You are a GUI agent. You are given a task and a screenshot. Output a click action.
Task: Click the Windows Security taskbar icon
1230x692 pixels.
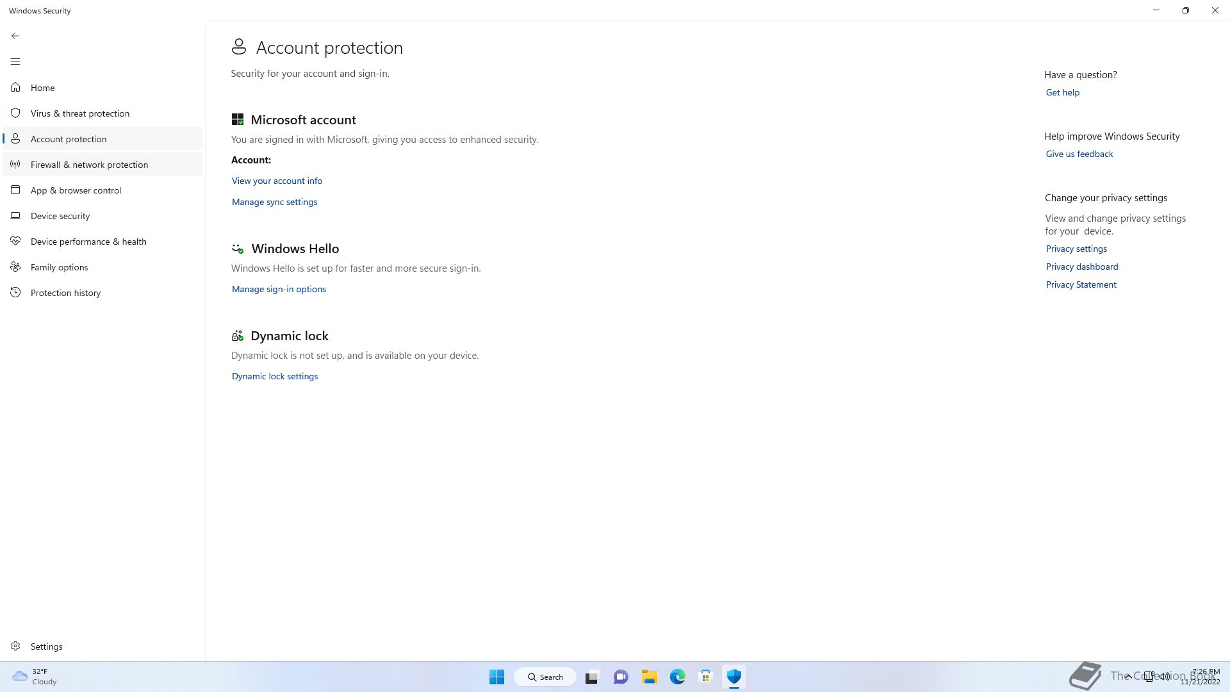(x=734, y=677)
